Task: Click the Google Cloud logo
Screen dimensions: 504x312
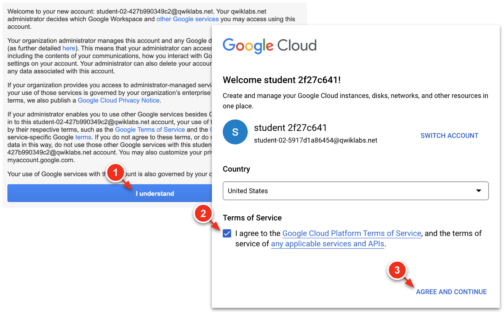Action: 269,46
